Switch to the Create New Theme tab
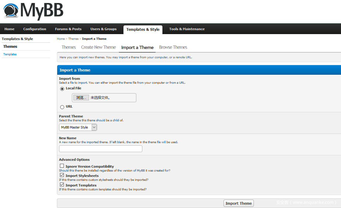The width and height of the screenshot is (341, 208). pos(98,47)
